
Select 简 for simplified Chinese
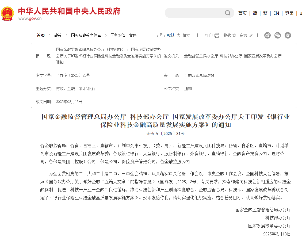(255, 13)
